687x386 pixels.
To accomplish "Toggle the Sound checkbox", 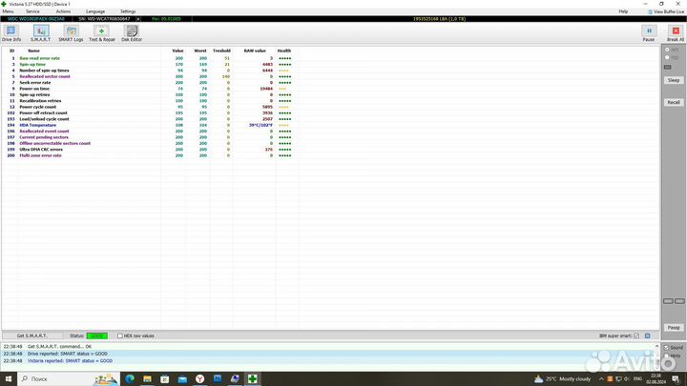I will 666,348.
